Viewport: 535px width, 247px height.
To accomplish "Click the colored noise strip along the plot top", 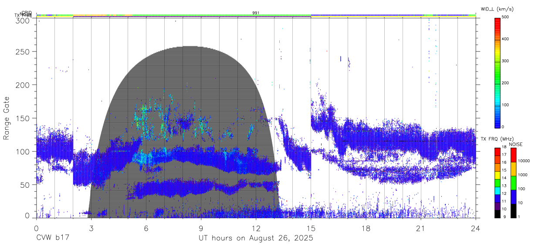I will click(x=256, y=15).
